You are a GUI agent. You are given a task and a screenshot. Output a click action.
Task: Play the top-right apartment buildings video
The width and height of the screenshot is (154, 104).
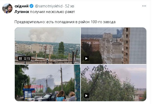86,58
